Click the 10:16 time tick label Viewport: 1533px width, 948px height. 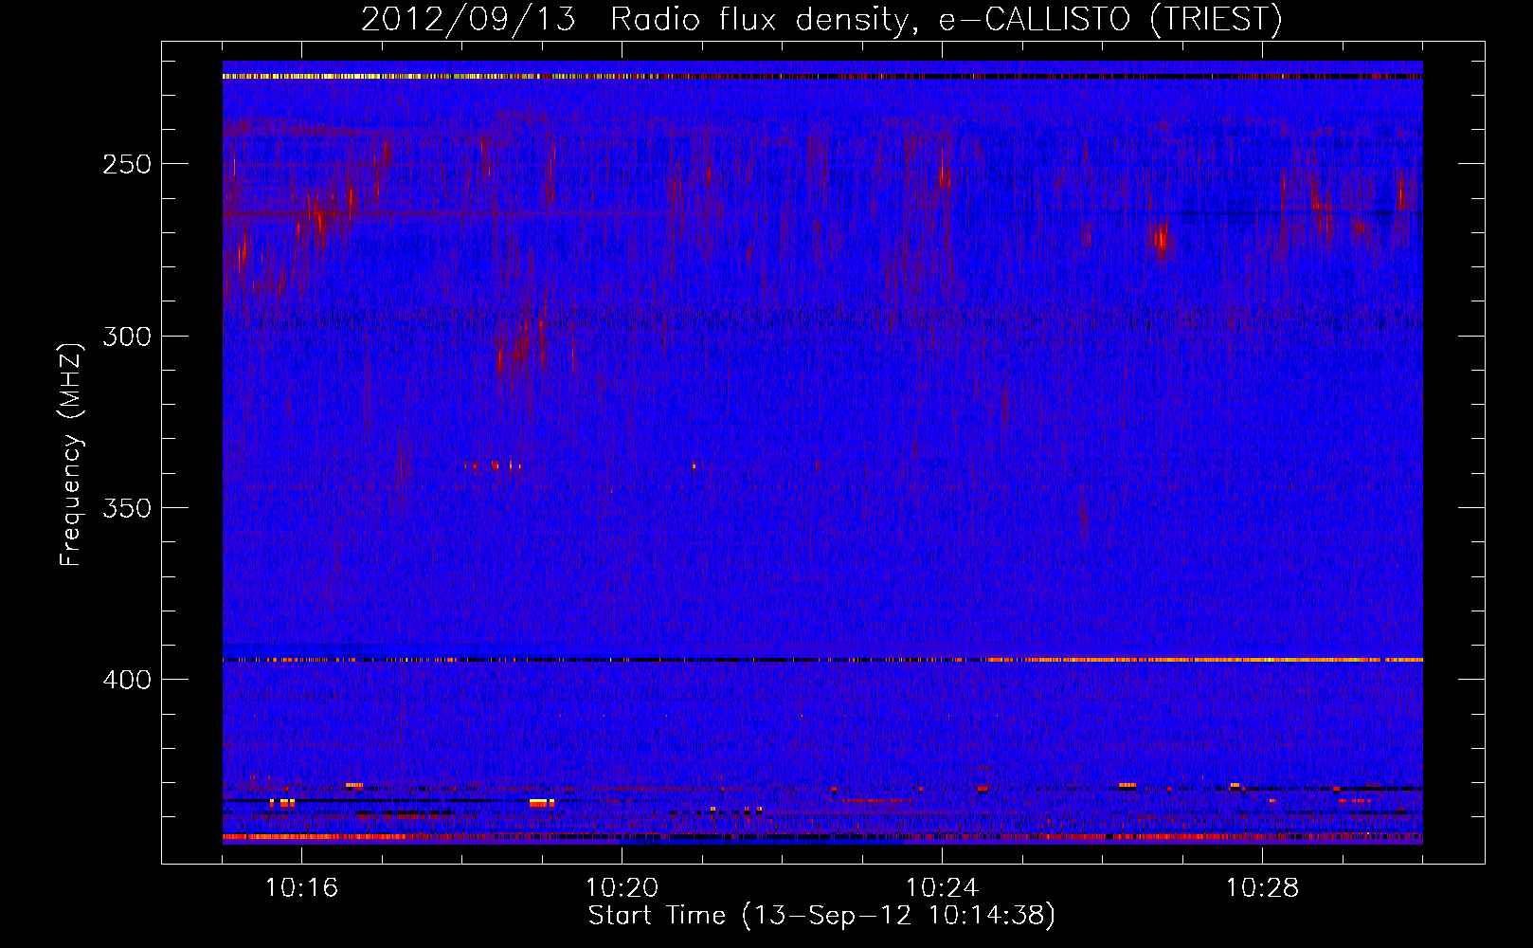click(x=301, y=888)
